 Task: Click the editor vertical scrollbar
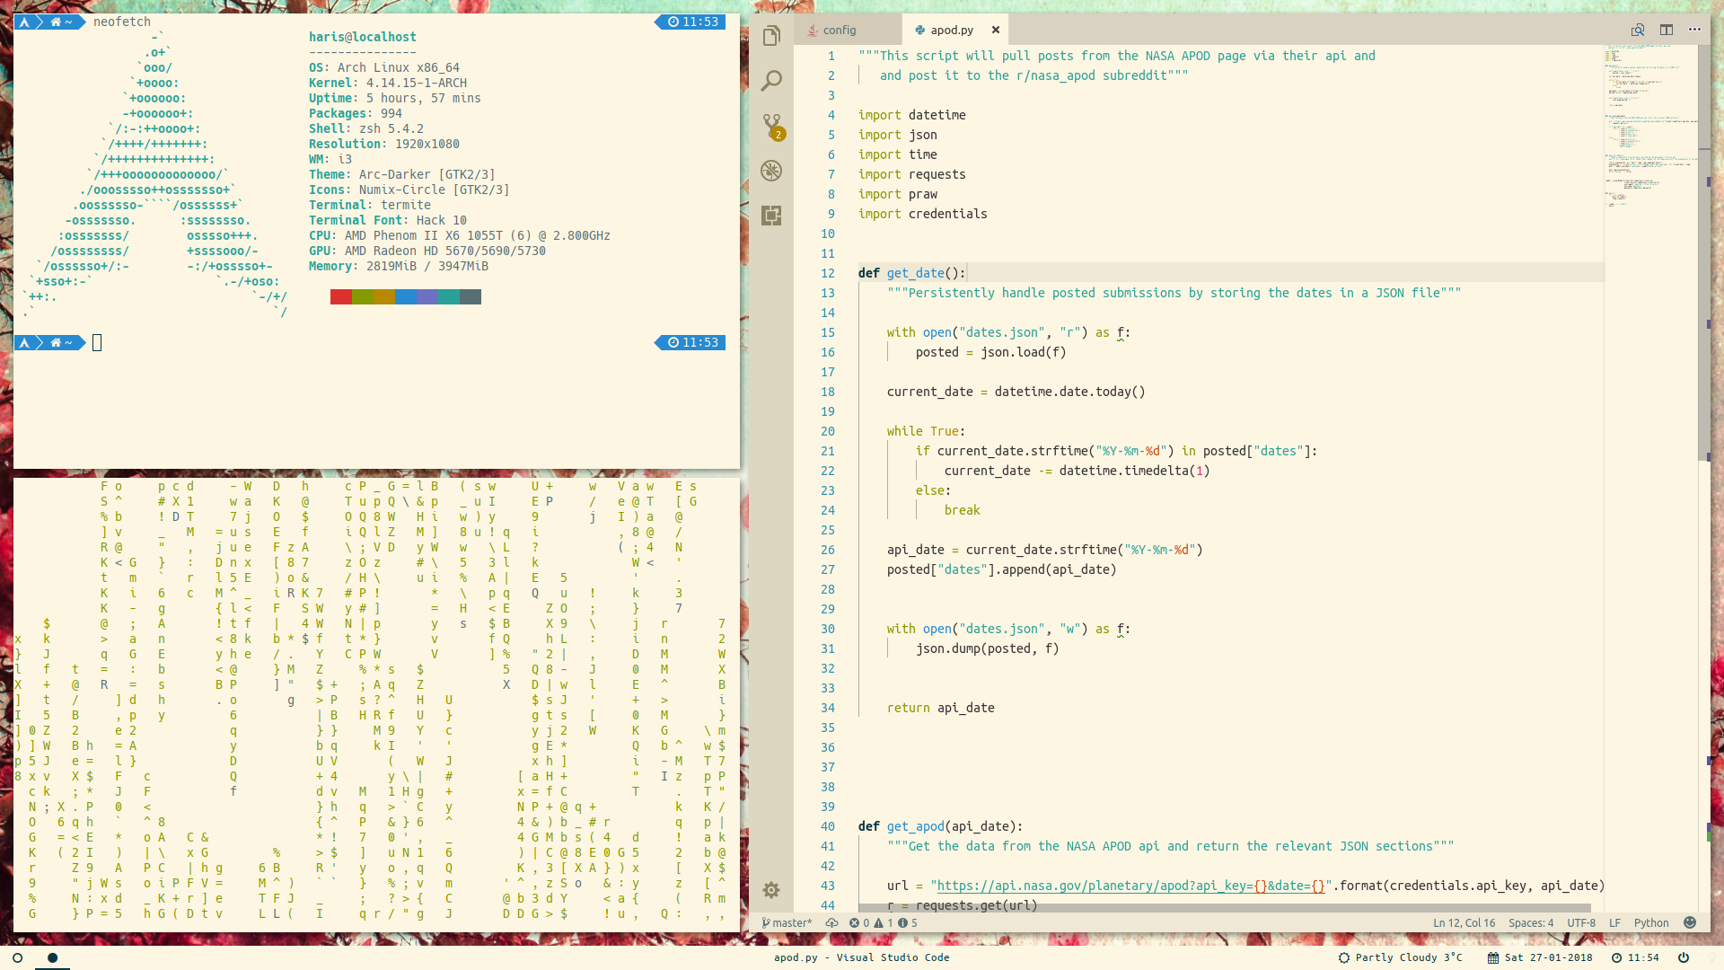pyautogui.click(x=1704, y=251)
